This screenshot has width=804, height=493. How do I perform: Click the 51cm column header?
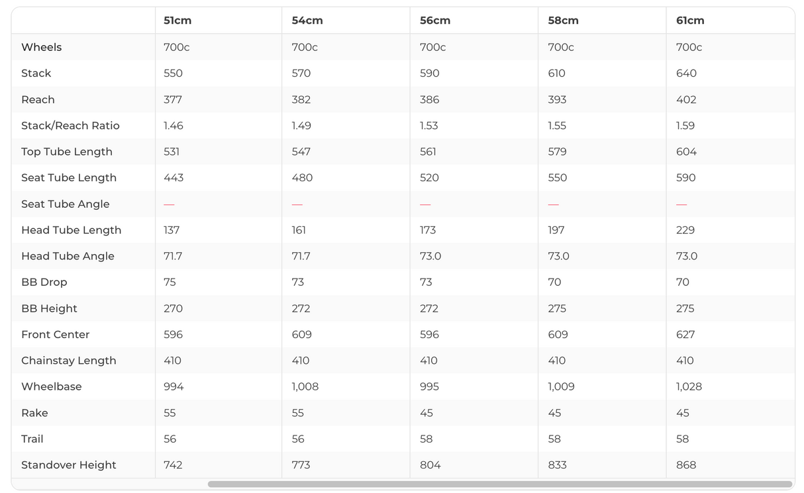[177, 21]
